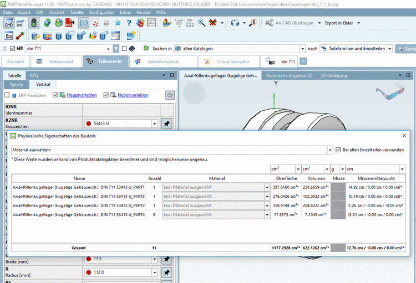Click the PDF export toolbar icon
The width and height of the screenshot is (416, 283).
tap(70, 23)
